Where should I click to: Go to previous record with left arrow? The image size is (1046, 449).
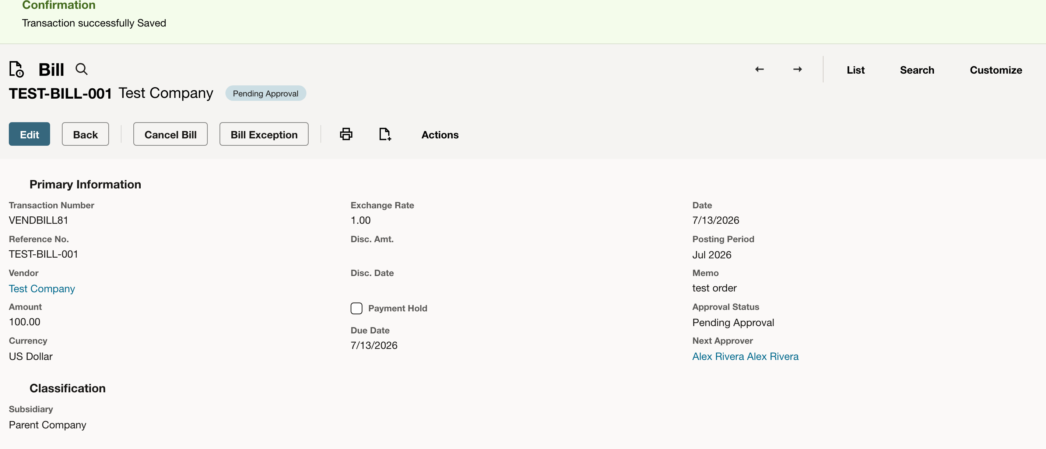(x=759, y=69)
